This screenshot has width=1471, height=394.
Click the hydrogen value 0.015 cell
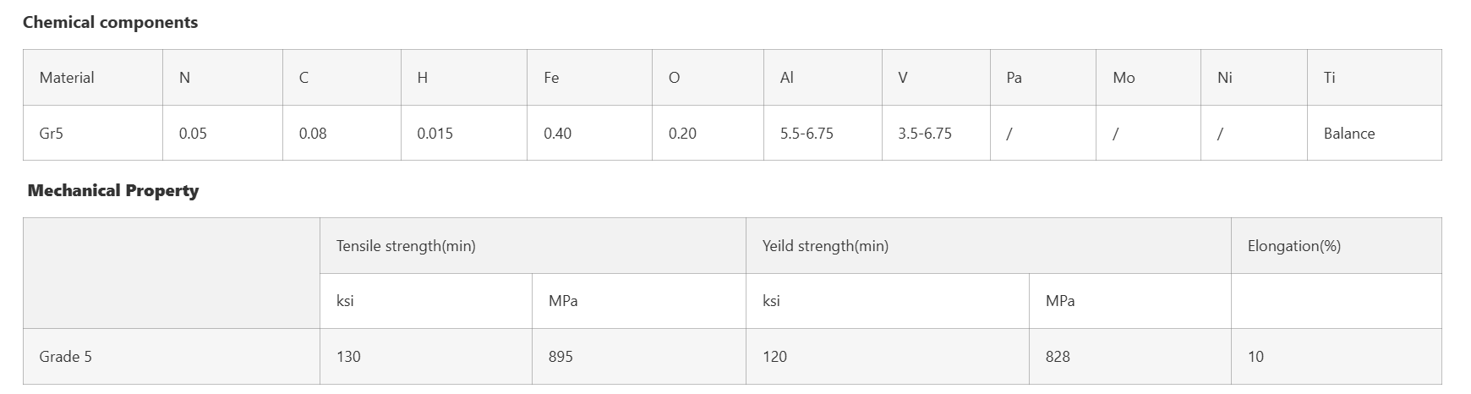tap(435, 134)
